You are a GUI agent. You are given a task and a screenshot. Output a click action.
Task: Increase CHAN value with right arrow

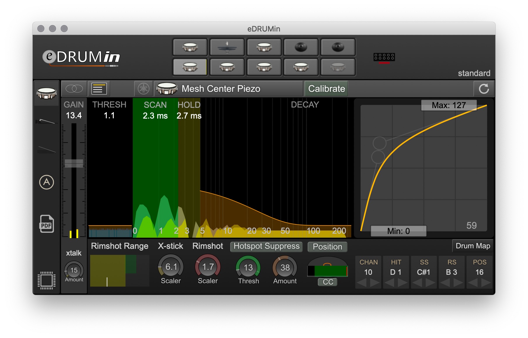click(375, 283)
